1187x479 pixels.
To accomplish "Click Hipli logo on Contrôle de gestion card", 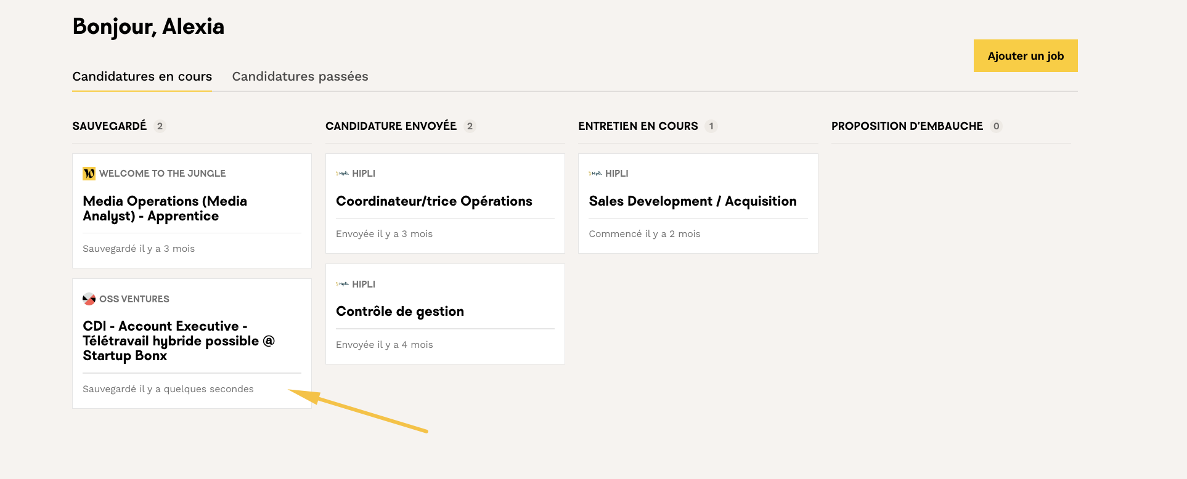I will pos(342,284).
